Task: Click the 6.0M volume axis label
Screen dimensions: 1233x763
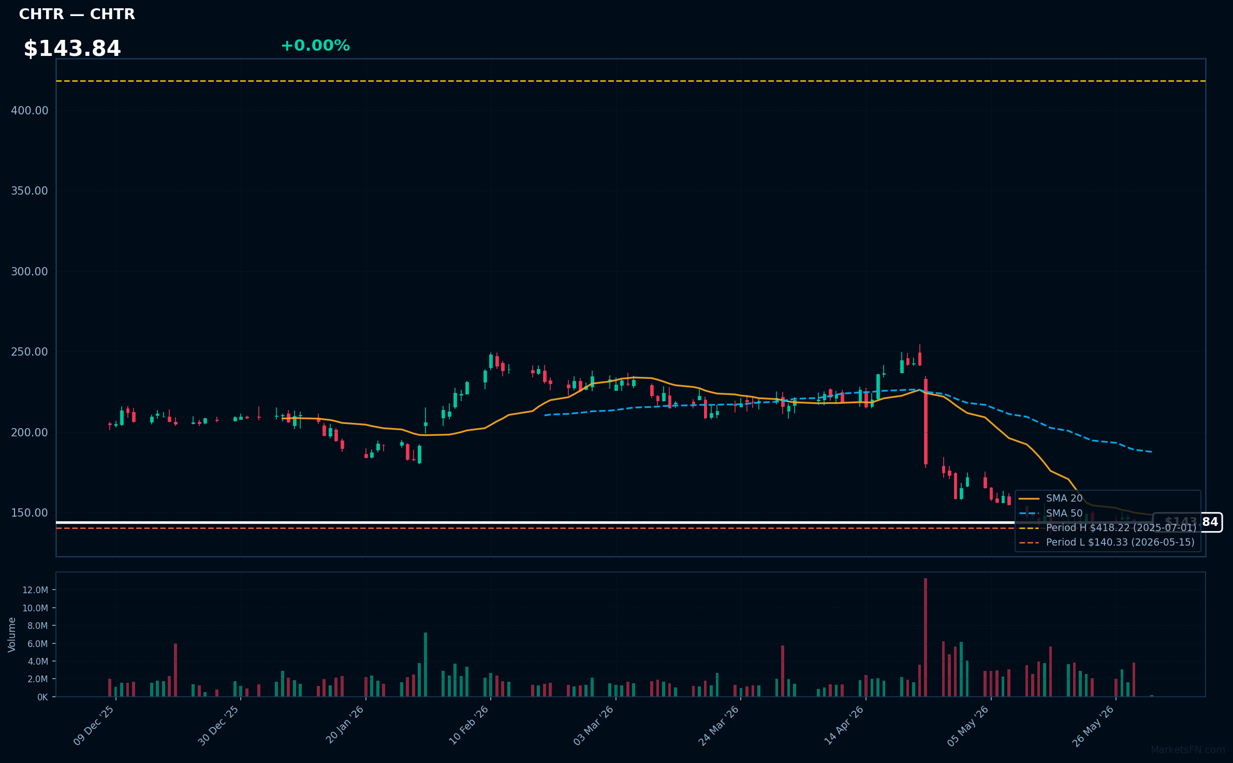Action: tap(38, 644)
